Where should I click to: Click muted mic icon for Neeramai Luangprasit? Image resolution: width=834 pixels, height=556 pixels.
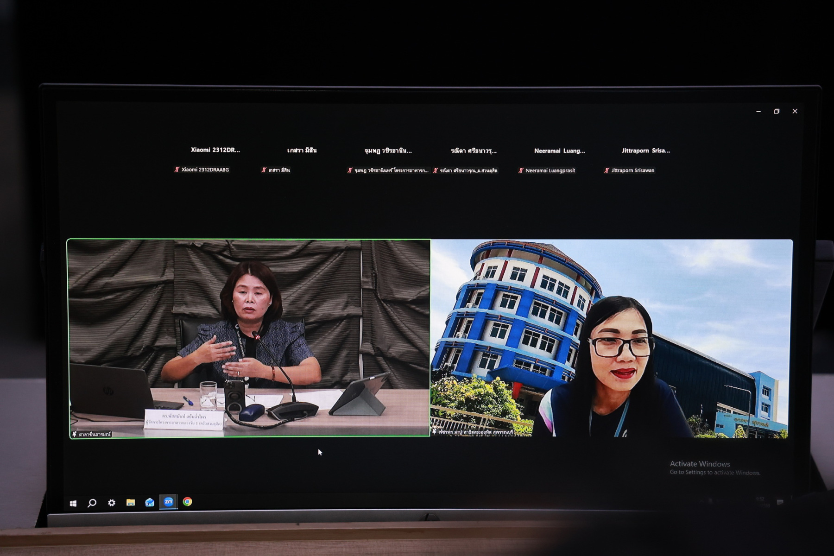521,171
